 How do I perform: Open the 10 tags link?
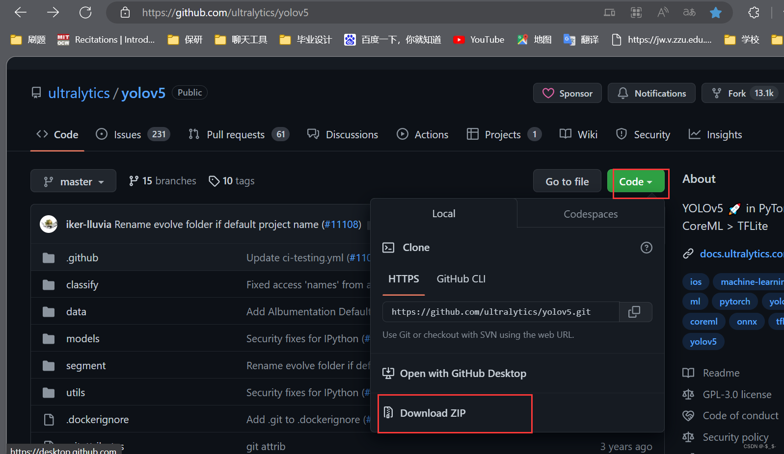tap(232, 181)
